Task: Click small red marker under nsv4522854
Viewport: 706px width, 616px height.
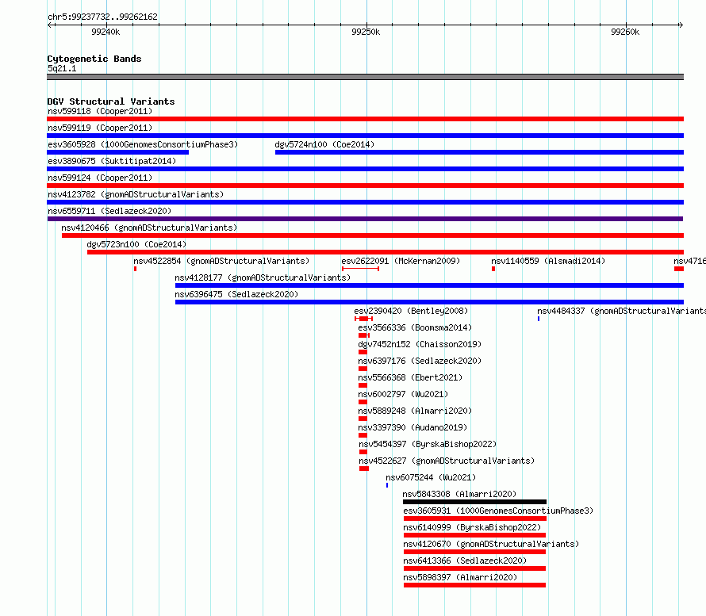Action: pyautogui.click(x=135, y=269)
